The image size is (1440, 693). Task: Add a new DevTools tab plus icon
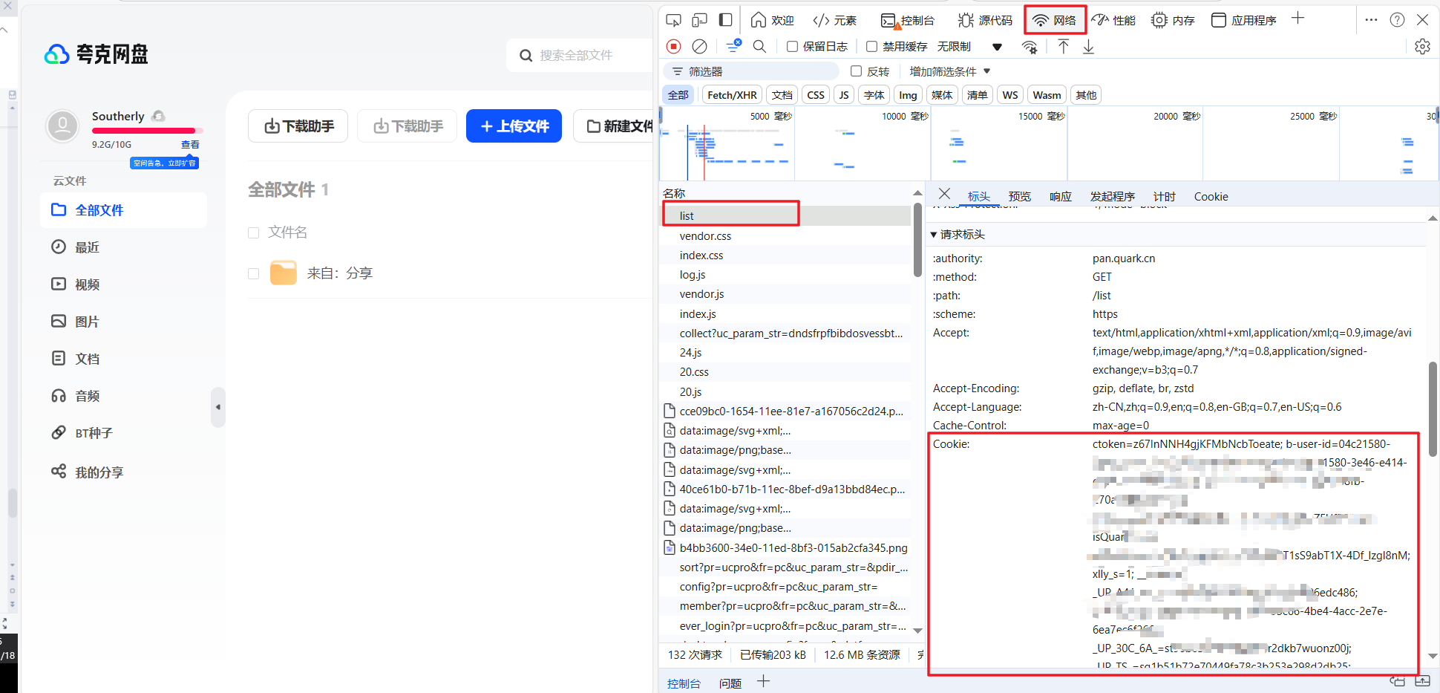pos(1297,19)
